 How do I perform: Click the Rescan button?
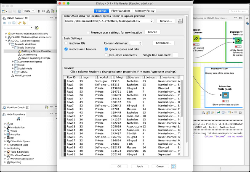[x=152, y=32]
